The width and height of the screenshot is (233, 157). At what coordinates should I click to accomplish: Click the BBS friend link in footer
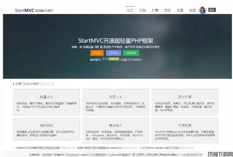tap(59, 155)
